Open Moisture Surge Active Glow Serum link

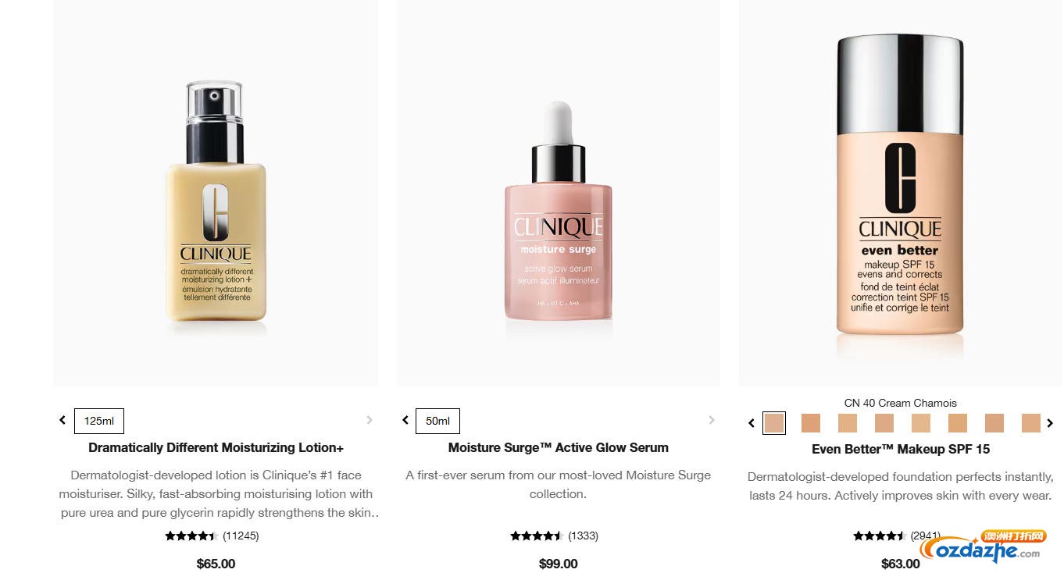click(559, 447)
